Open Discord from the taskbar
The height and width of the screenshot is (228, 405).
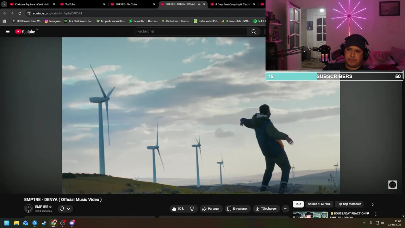pyautogui.click(x=72, y=223)
